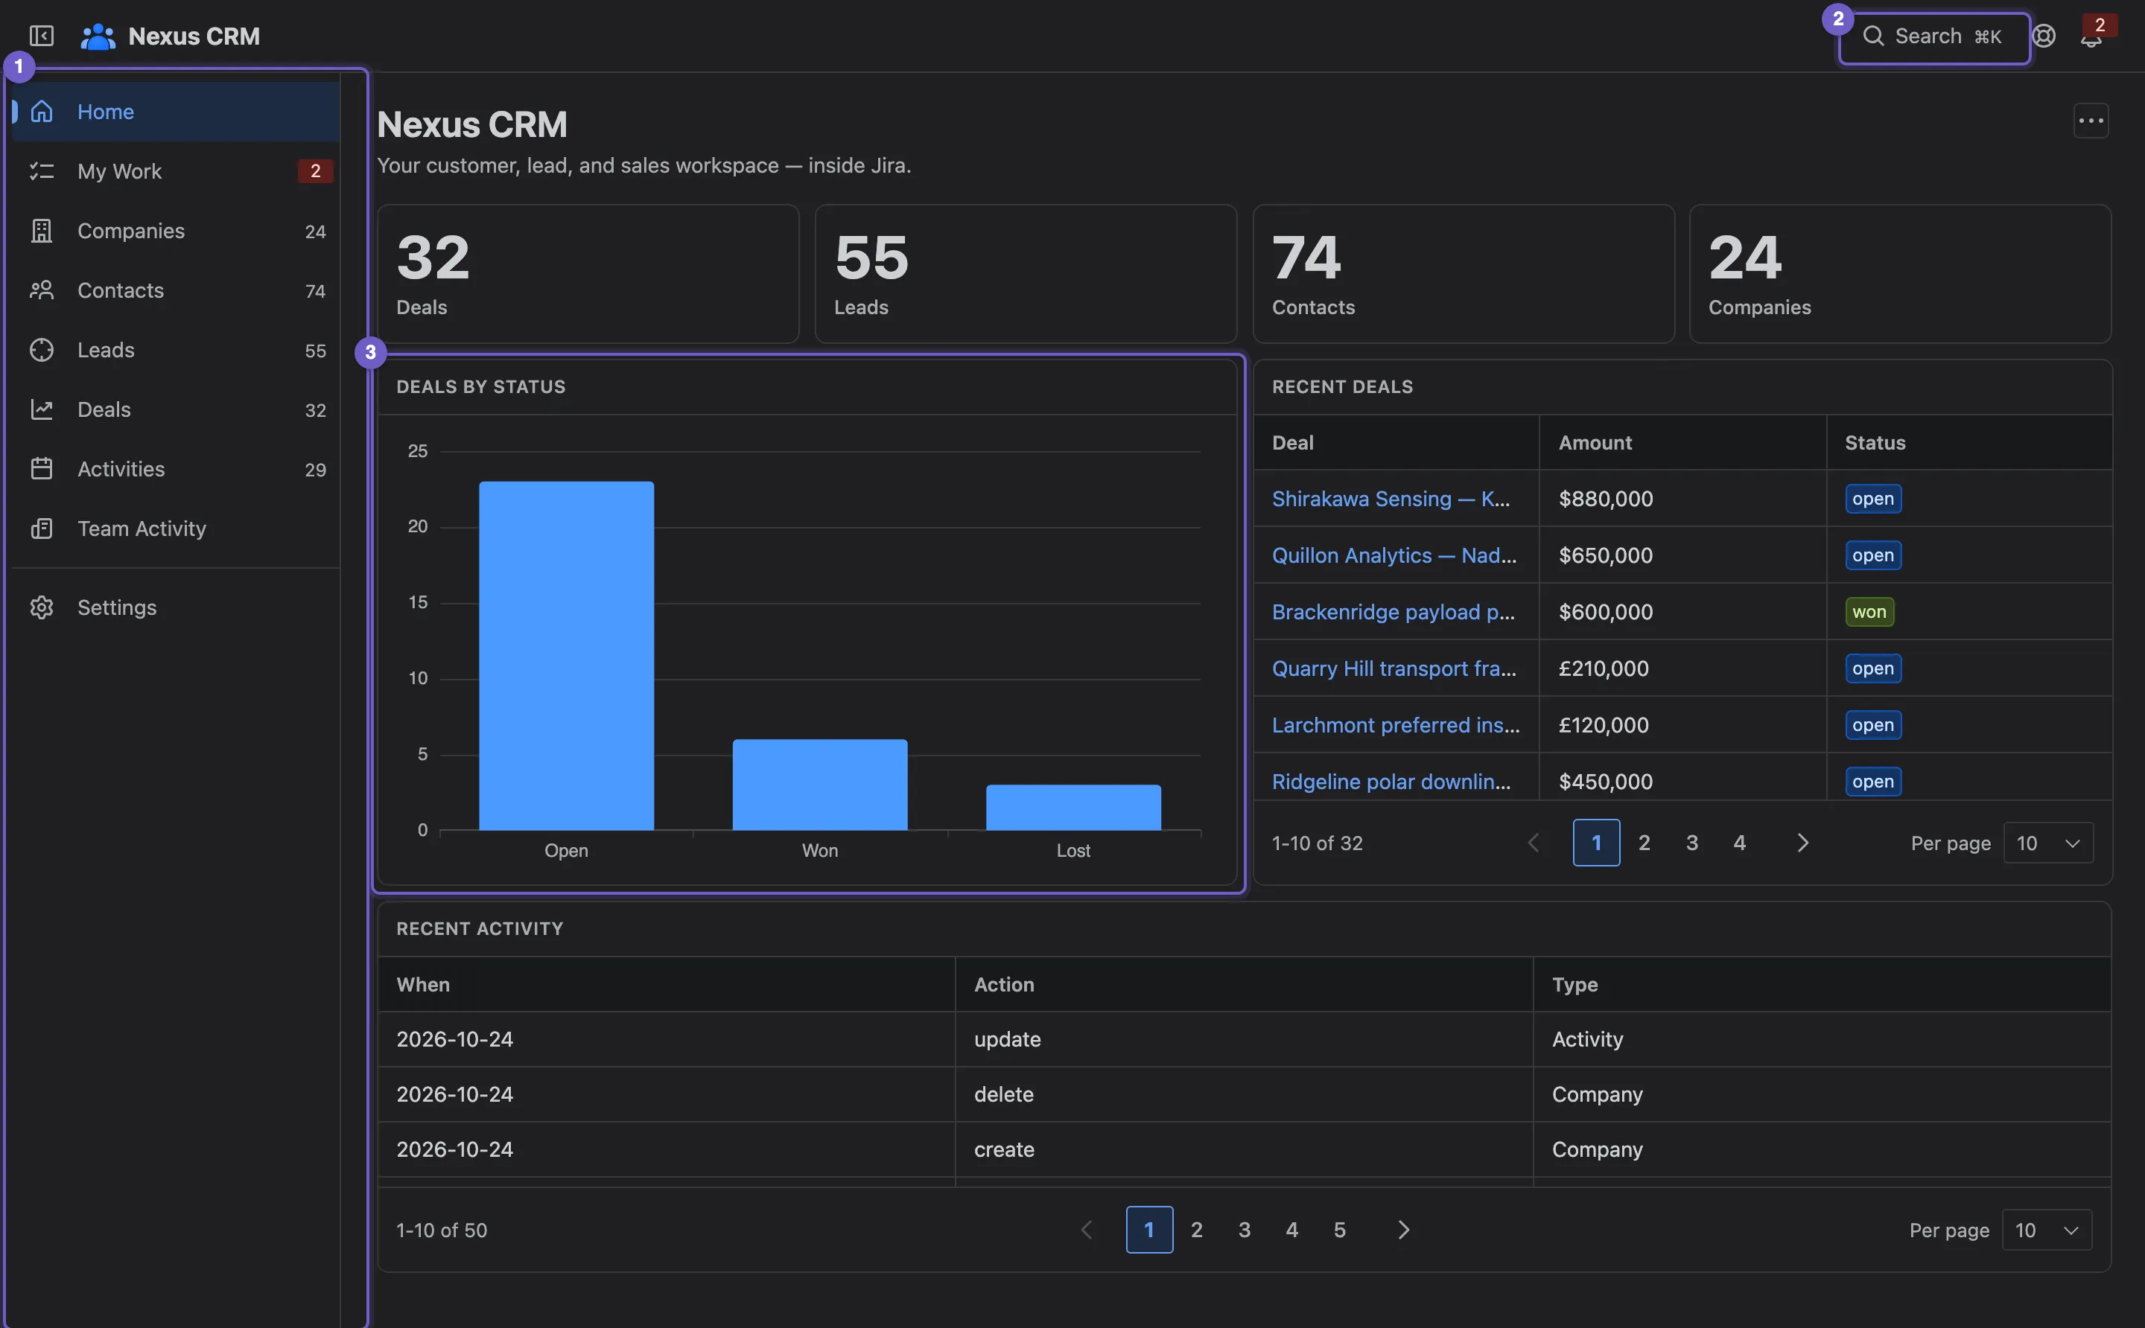The height and width of the screenshot is (1328, 2145).
Task: Click the open badge in Quillon Analytics row
Action: click(x=1872, y=556)
